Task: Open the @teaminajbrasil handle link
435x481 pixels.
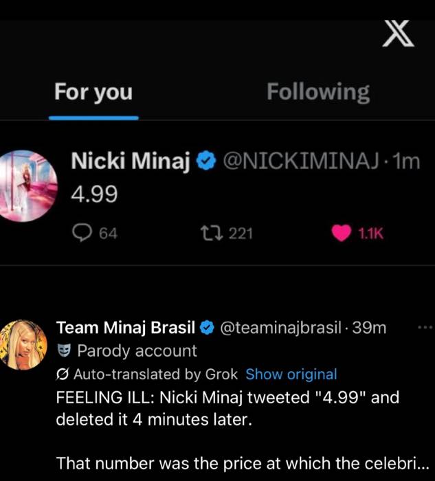Action: click(x=280, y=328)
